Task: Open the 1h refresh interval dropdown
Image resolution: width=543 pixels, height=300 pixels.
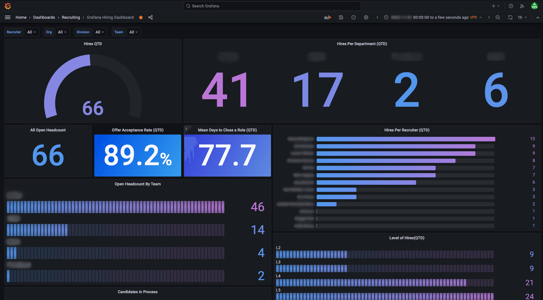Action: click(522, 17)
